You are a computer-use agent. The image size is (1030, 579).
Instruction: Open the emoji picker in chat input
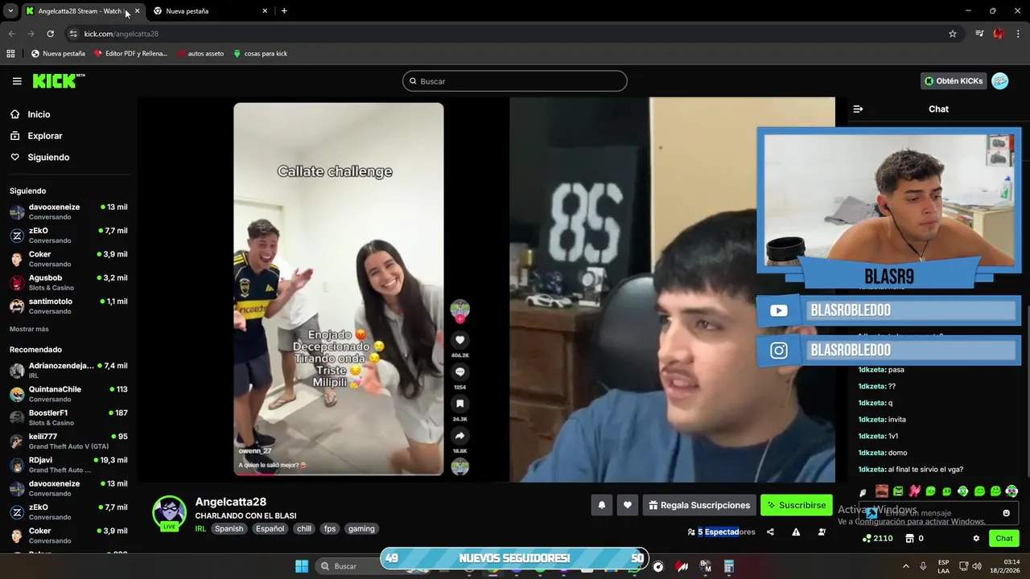click(1006, 513)
